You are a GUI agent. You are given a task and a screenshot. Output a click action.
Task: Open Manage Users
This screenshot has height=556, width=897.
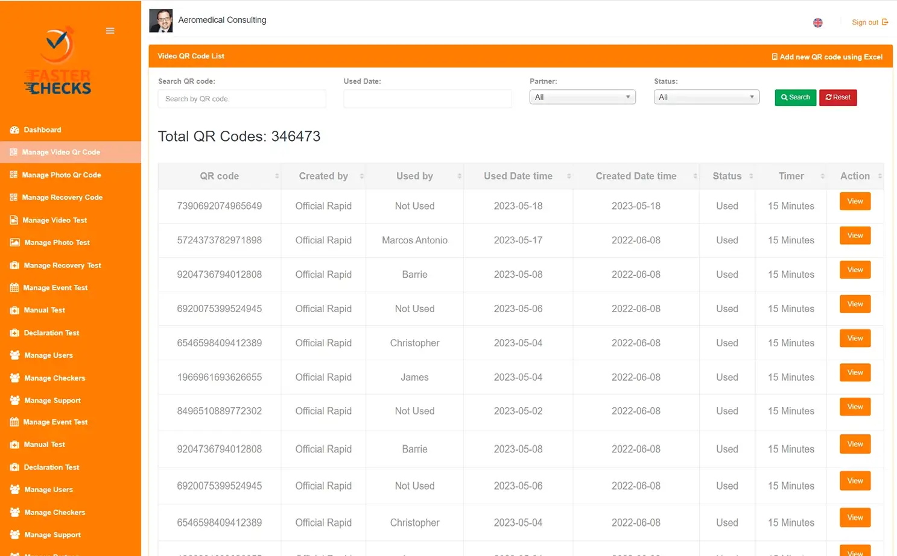click(48, 355)
